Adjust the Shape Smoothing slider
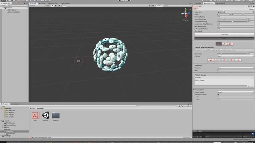 tap(232, 21)
